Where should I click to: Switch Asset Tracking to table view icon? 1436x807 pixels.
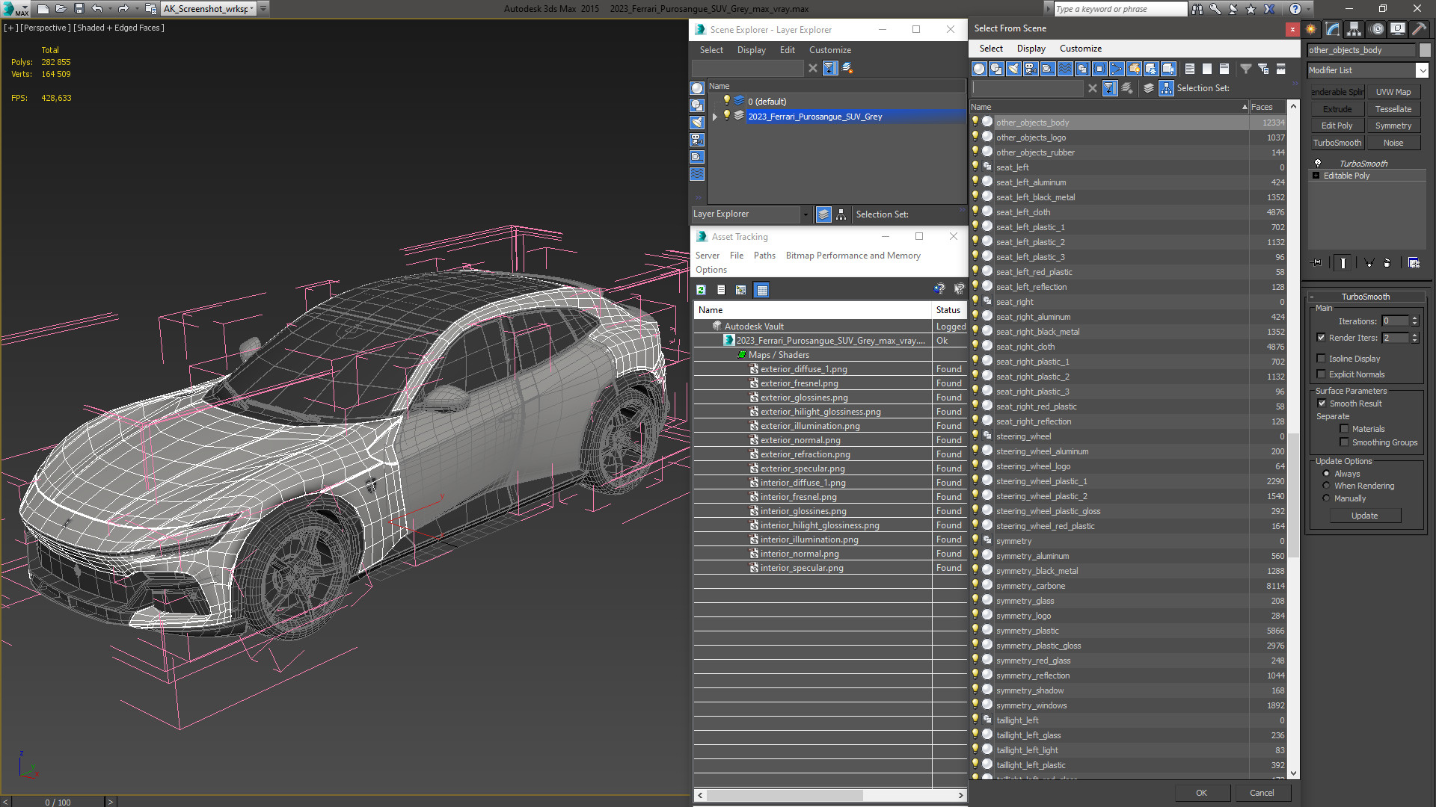pos(761,290)
